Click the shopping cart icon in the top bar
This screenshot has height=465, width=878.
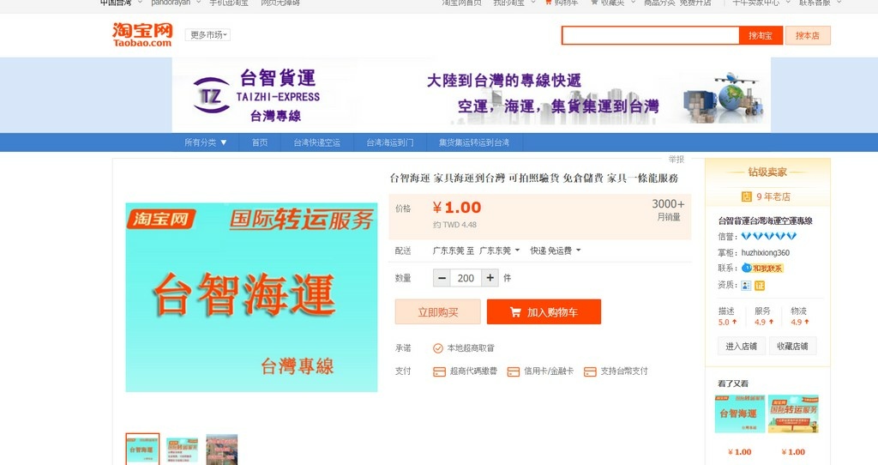point(548,3)
